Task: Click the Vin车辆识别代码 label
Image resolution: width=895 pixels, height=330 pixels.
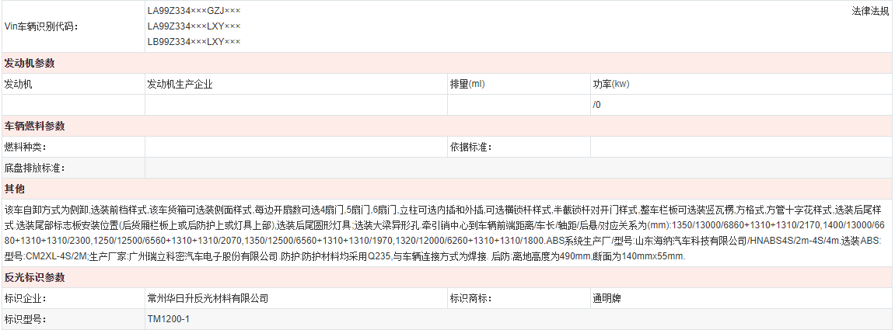Action: [41, 26]
